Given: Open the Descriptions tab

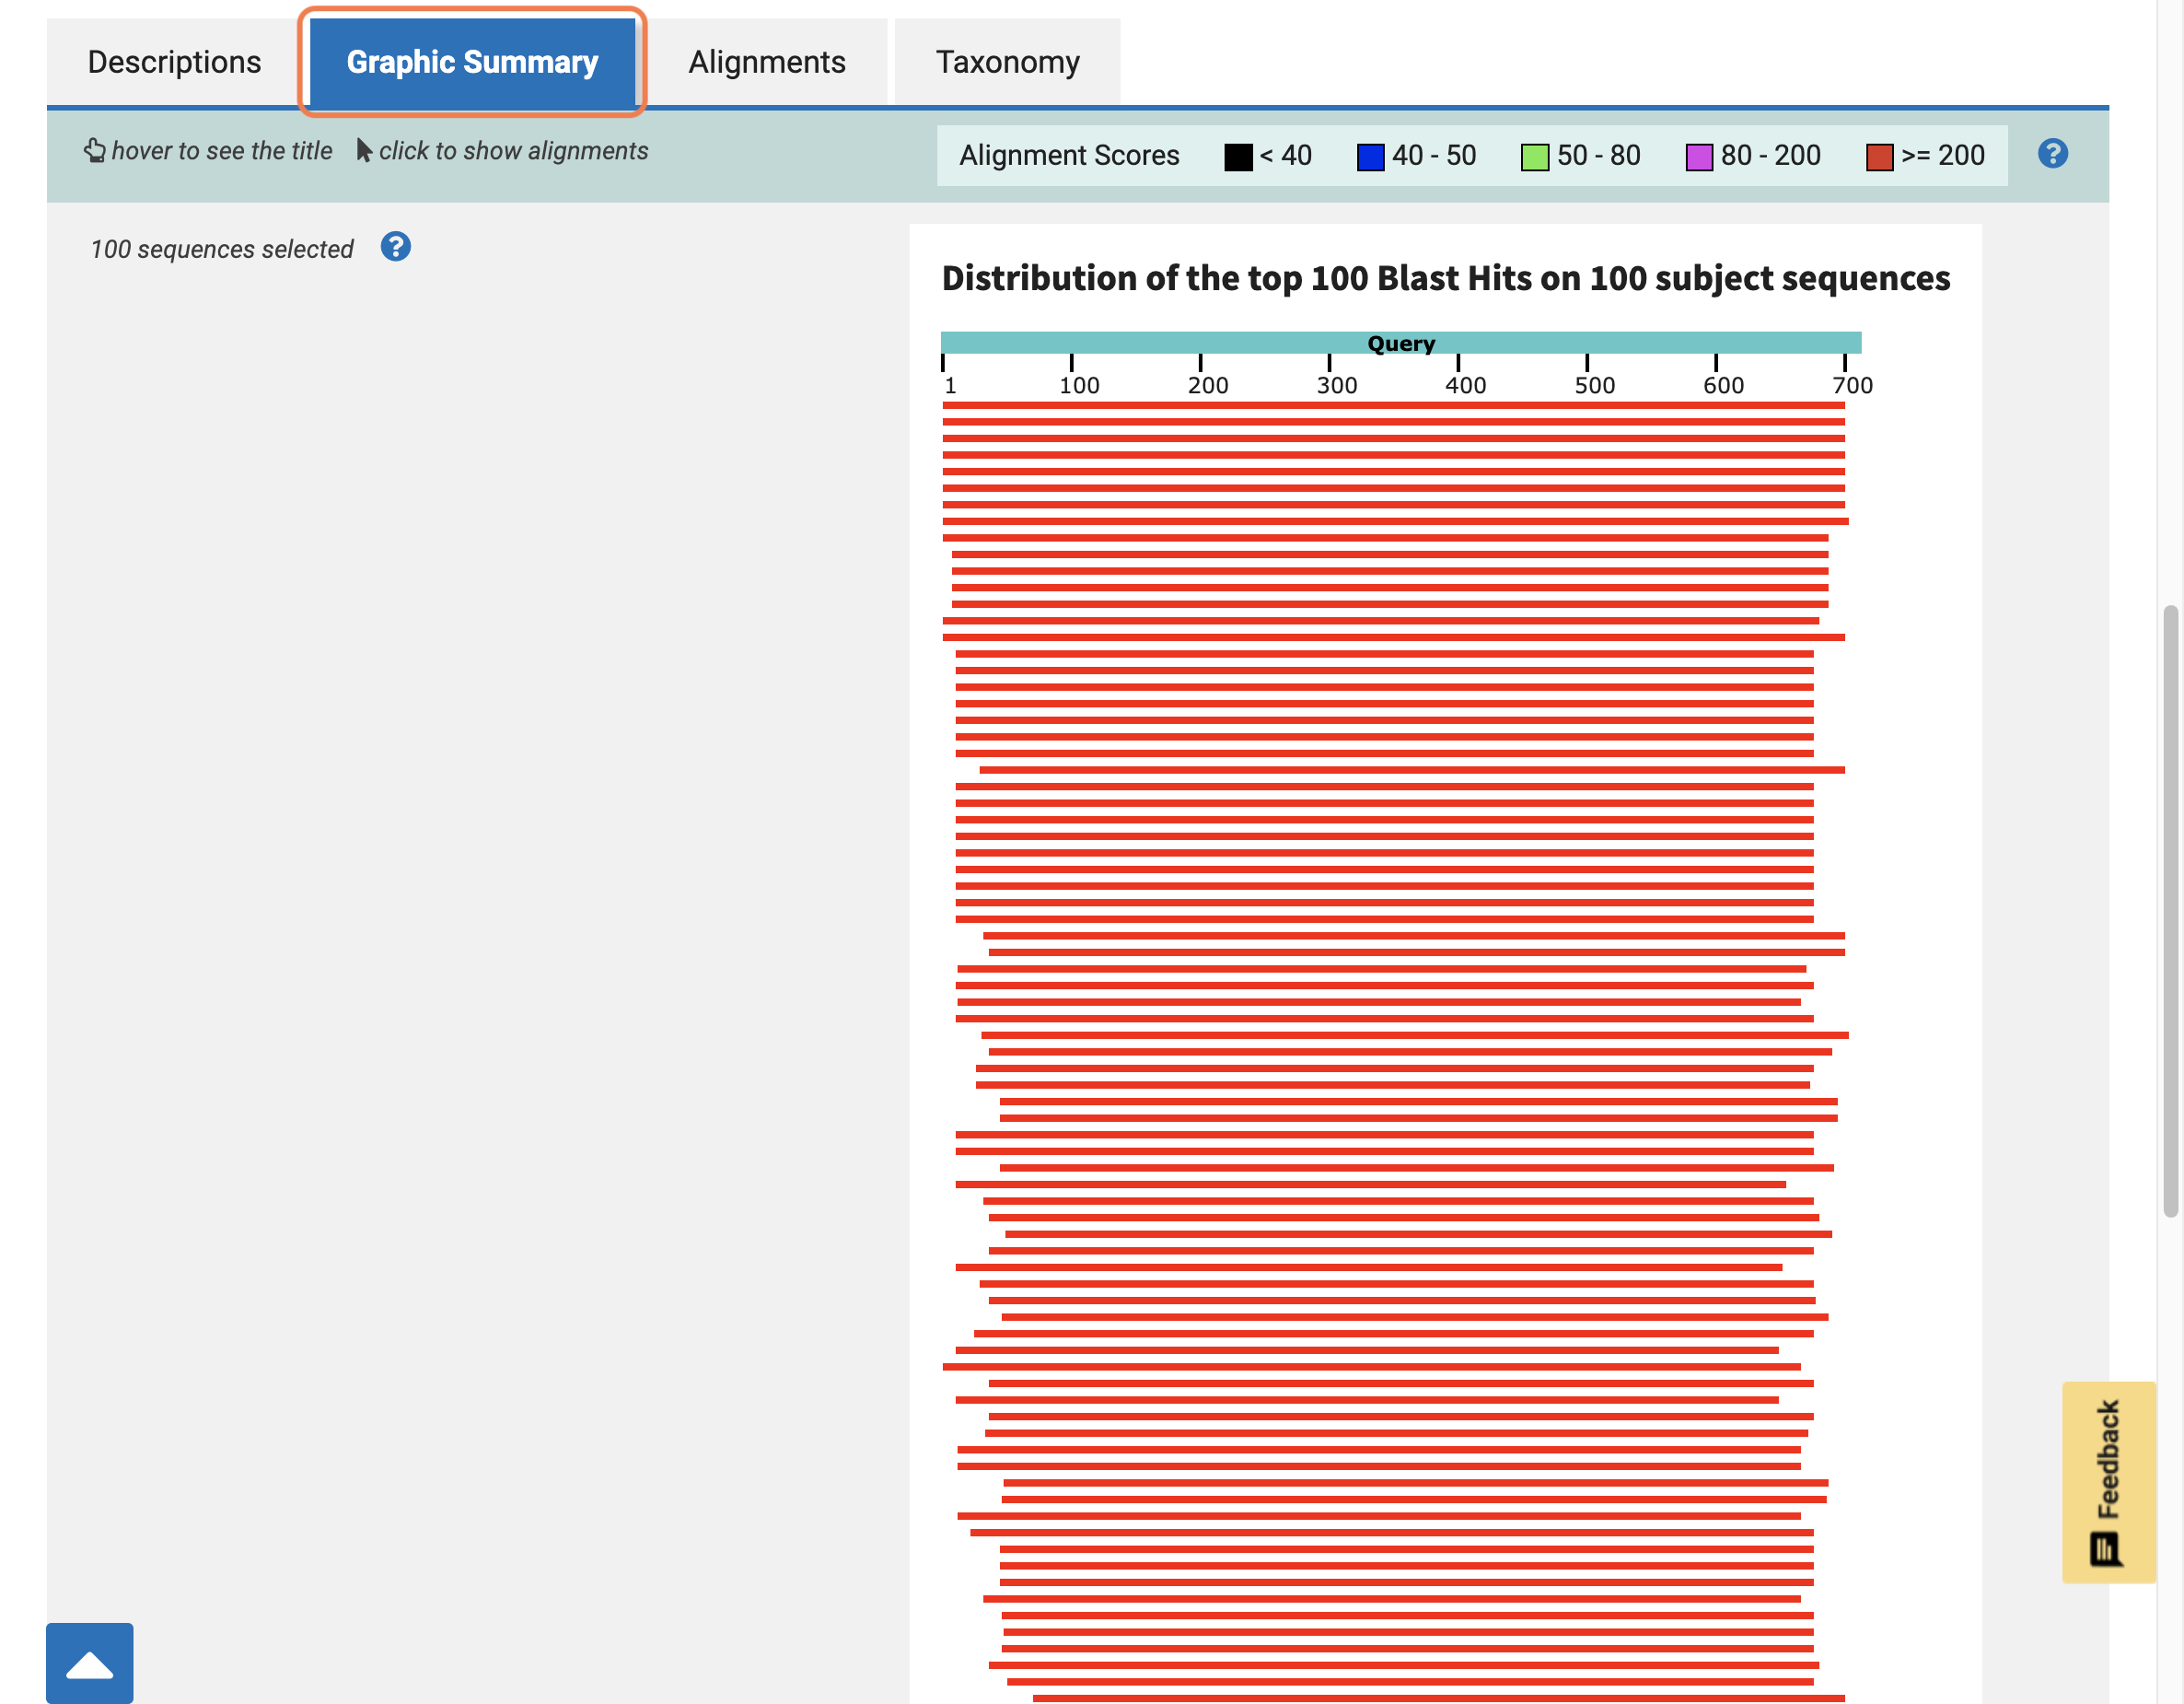Looking at the screenshot, I should coord(174,62).
